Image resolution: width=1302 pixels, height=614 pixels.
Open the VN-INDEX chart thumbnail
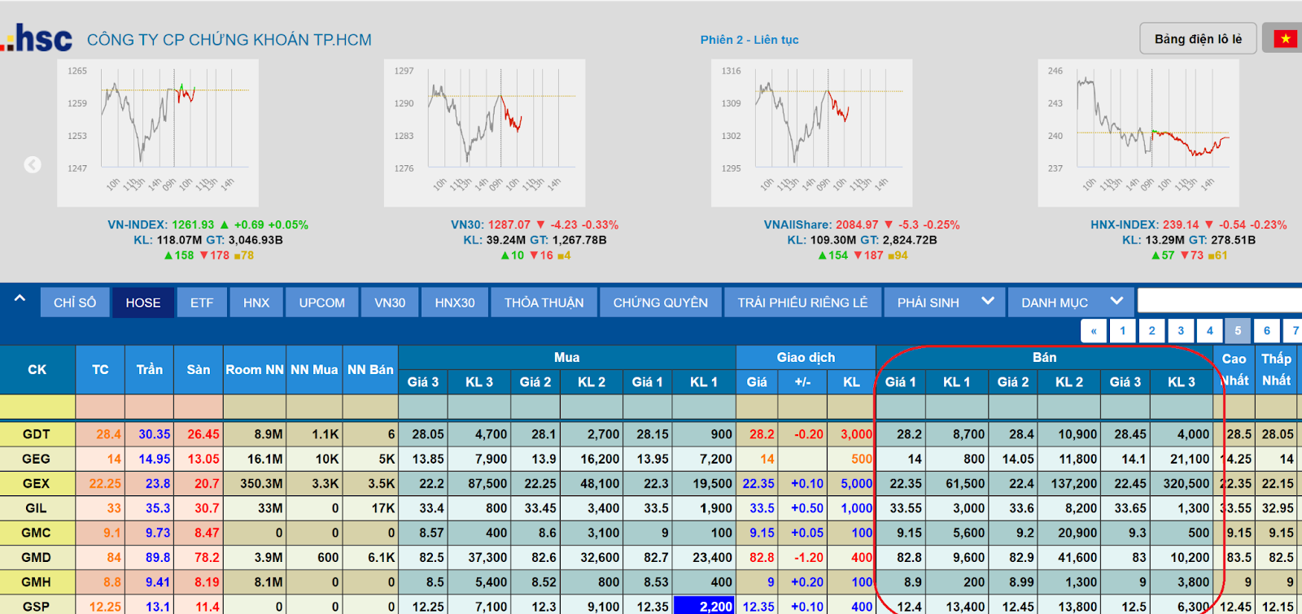pyautogui.click(x=158, y=133)
